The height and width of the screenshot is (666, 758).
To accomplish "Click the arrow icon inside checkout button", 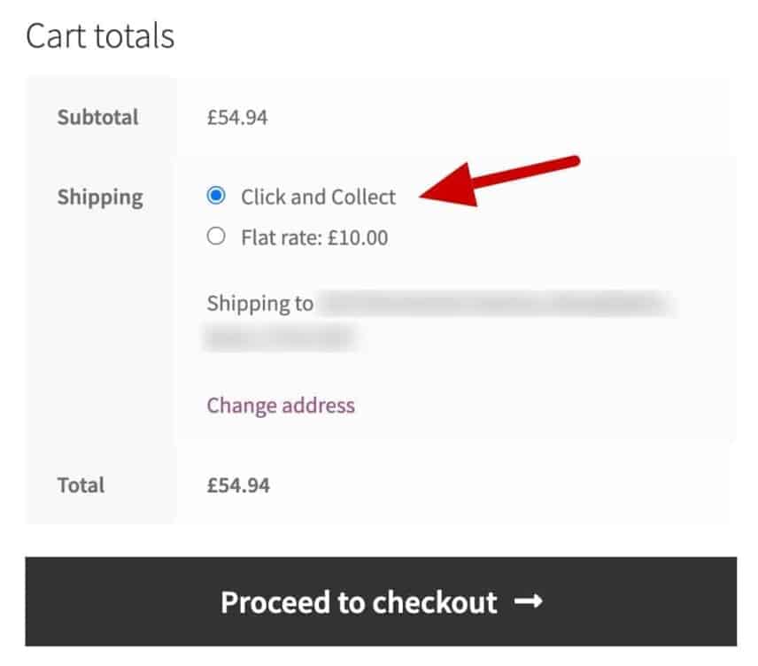I will point(530,603).
